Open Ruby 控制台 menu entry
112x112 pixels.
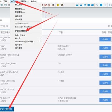click(20, 35)
